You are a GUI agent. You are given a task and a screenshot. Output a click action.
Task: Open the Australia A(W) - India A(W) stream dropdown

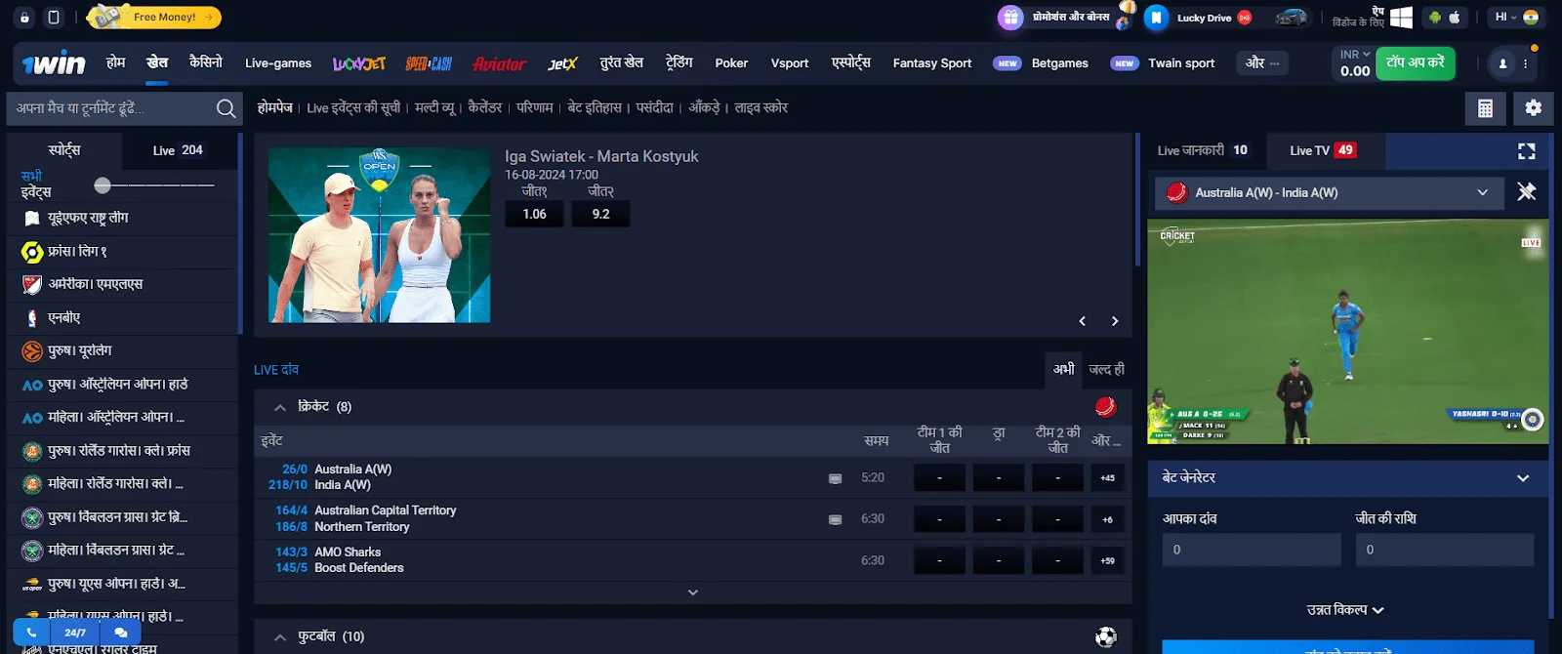click(x=1330, y=193)
